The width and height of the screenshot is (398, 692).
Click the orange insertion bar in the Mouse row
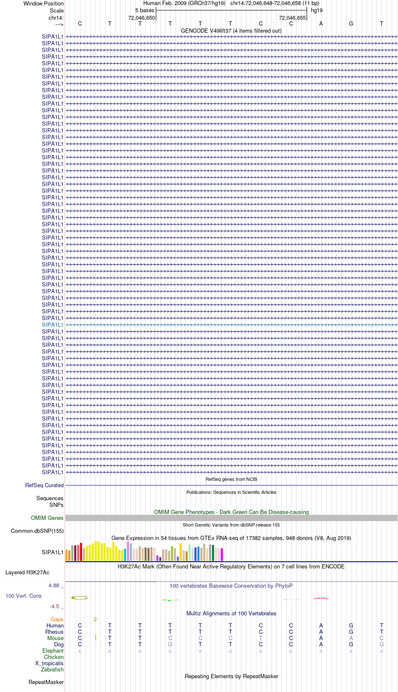(x=96, y=638)
